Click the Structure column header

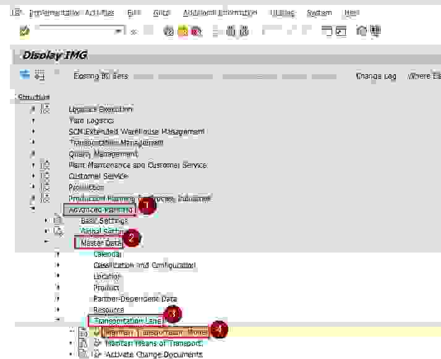34,97
